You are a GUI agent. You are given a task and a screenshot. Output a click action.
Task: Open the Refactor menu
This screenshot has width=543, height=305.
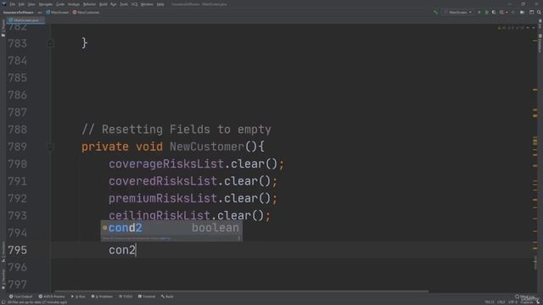pos(89,4)
